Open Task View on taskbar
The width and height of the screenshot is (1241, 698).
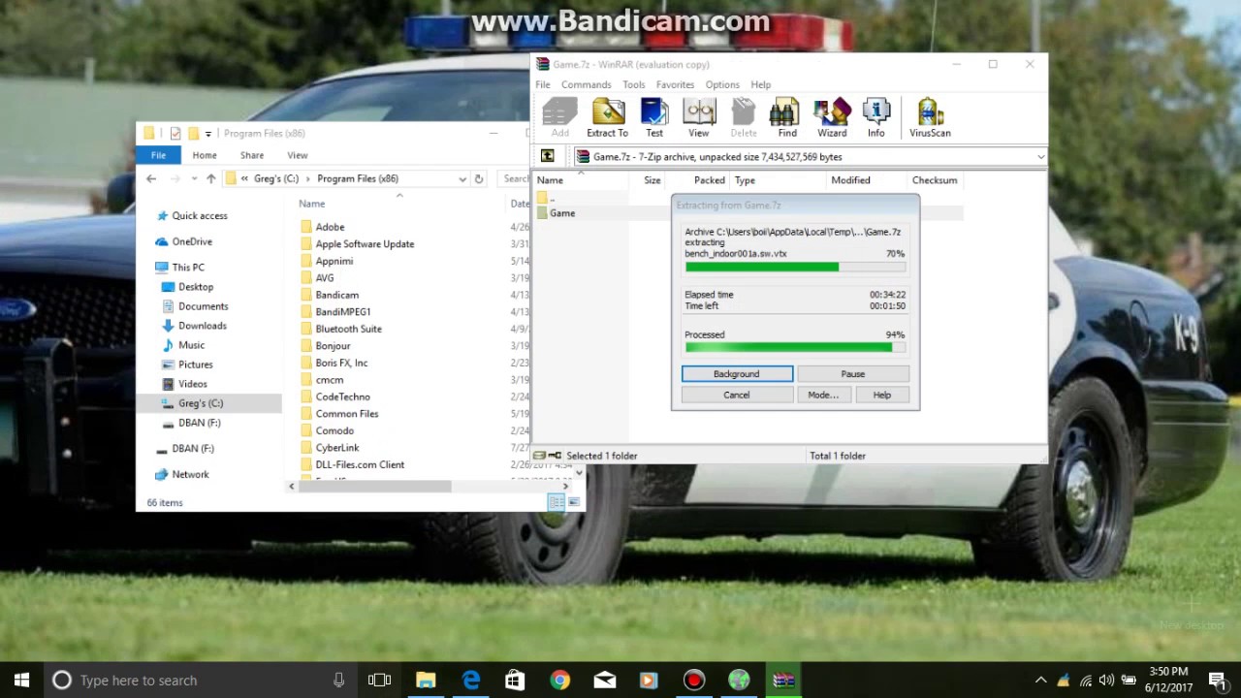pyautogui.click(x=380, y=681)
